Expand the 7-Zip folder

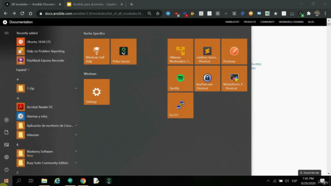click(76, 88)
